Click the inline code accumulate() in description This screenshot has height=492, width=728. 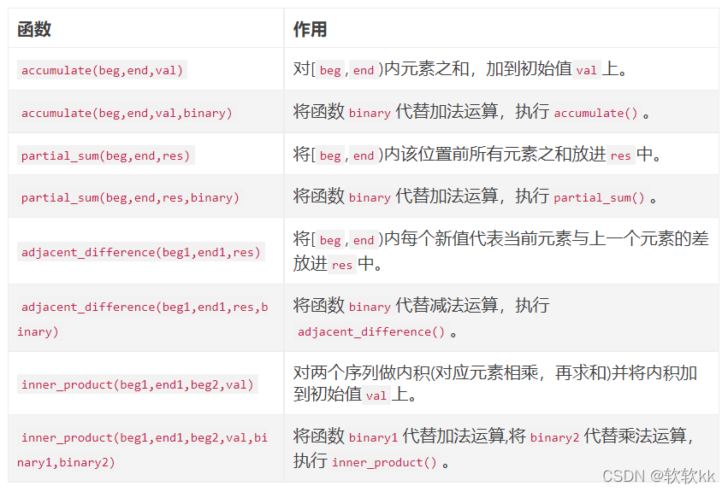pyautogui.click(x=595, y=113)
